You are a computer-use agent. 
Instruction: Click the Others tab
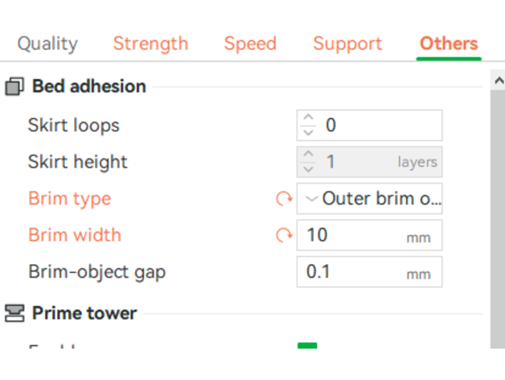click(x=449, y=43)
